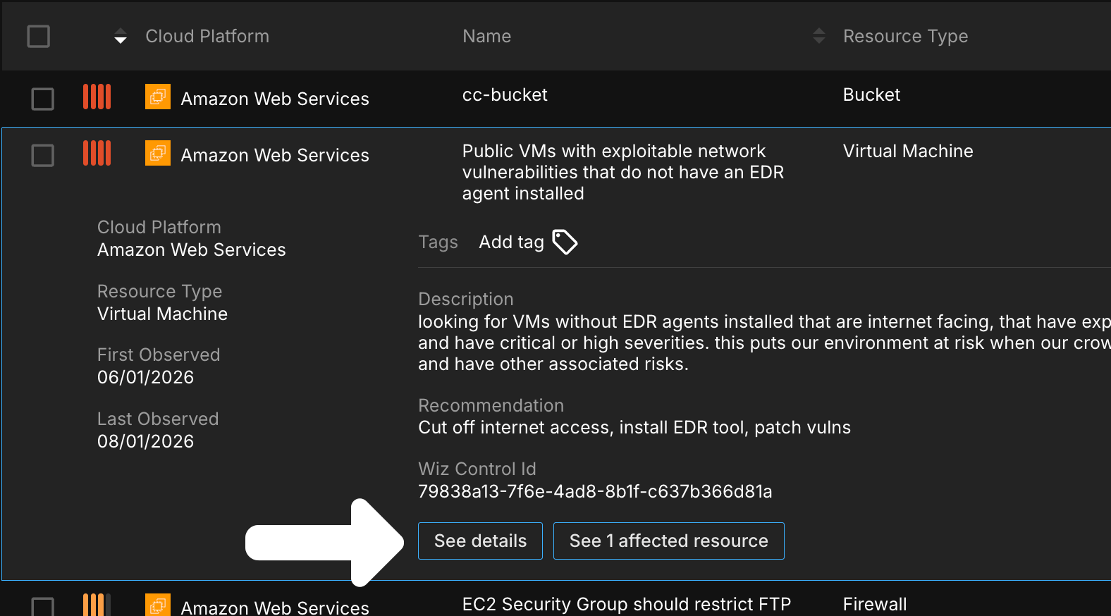Click the tag icon next to Add tag
Viewport: 1111px width, 616px height.
coord(565,242)
